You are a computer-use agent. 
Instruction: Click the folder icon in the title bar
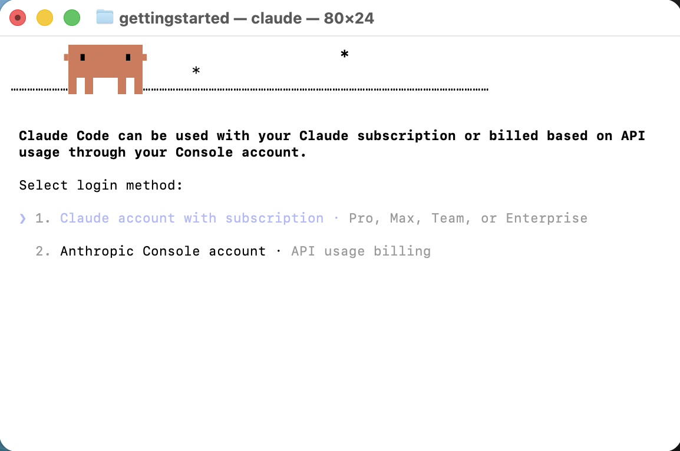click(104, 18)
